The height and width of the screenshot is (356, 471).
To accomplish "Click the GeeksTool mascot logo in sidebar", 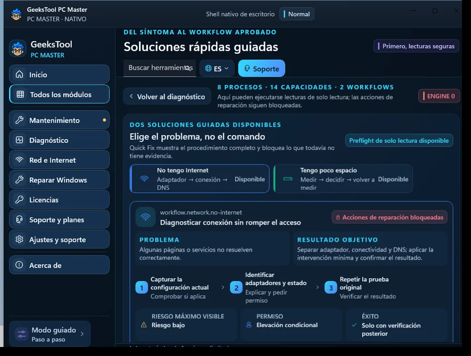I will (17, 49).
